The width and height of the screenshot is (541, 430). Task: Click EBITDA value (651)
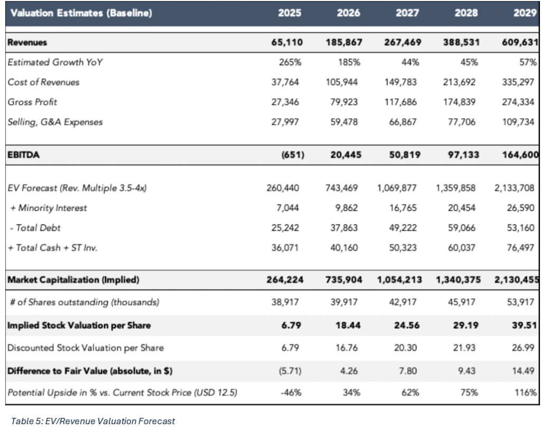pos(293,155)
